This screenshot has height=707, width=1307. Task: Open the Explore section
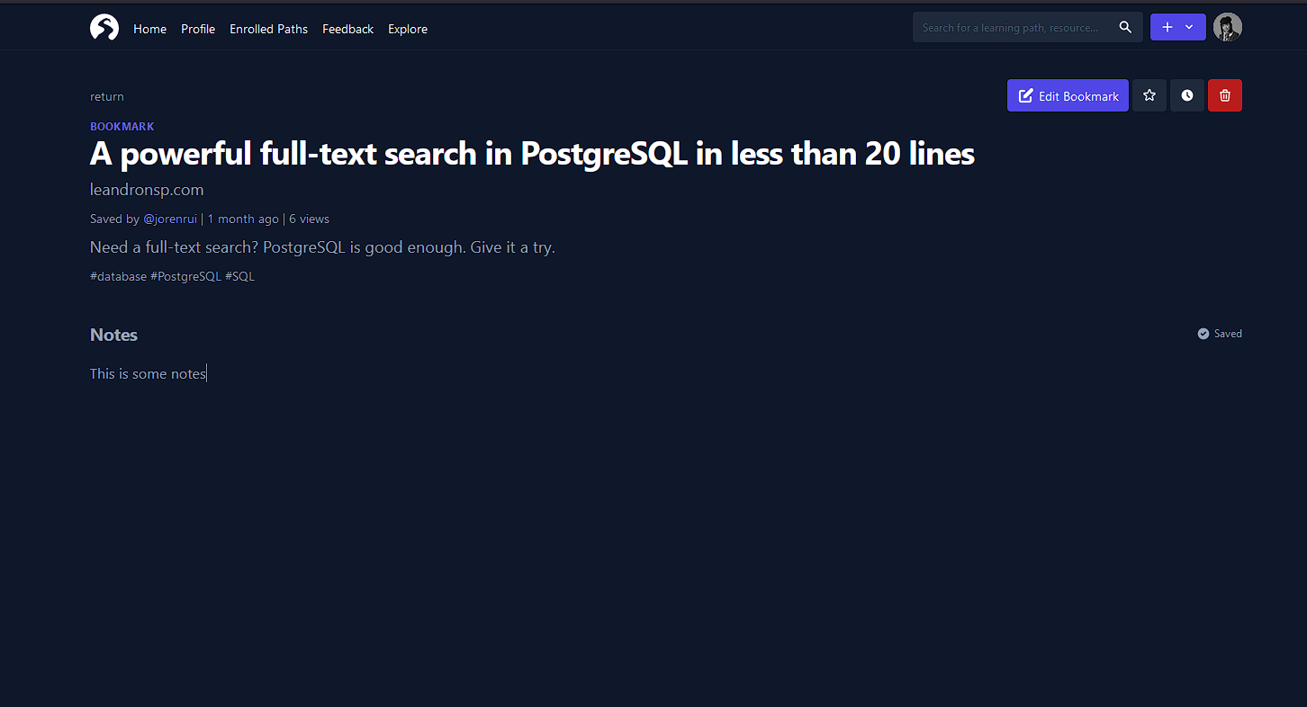click(x=407, y=29)
